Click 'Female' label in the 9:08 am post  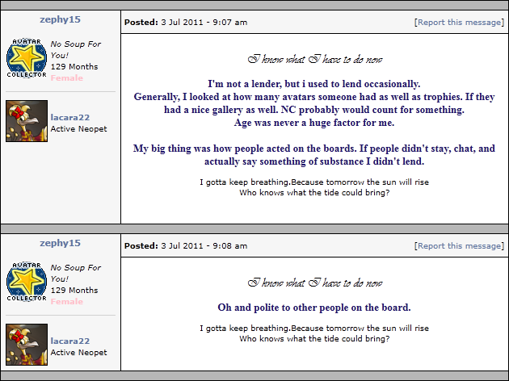[x=67, y=302]
